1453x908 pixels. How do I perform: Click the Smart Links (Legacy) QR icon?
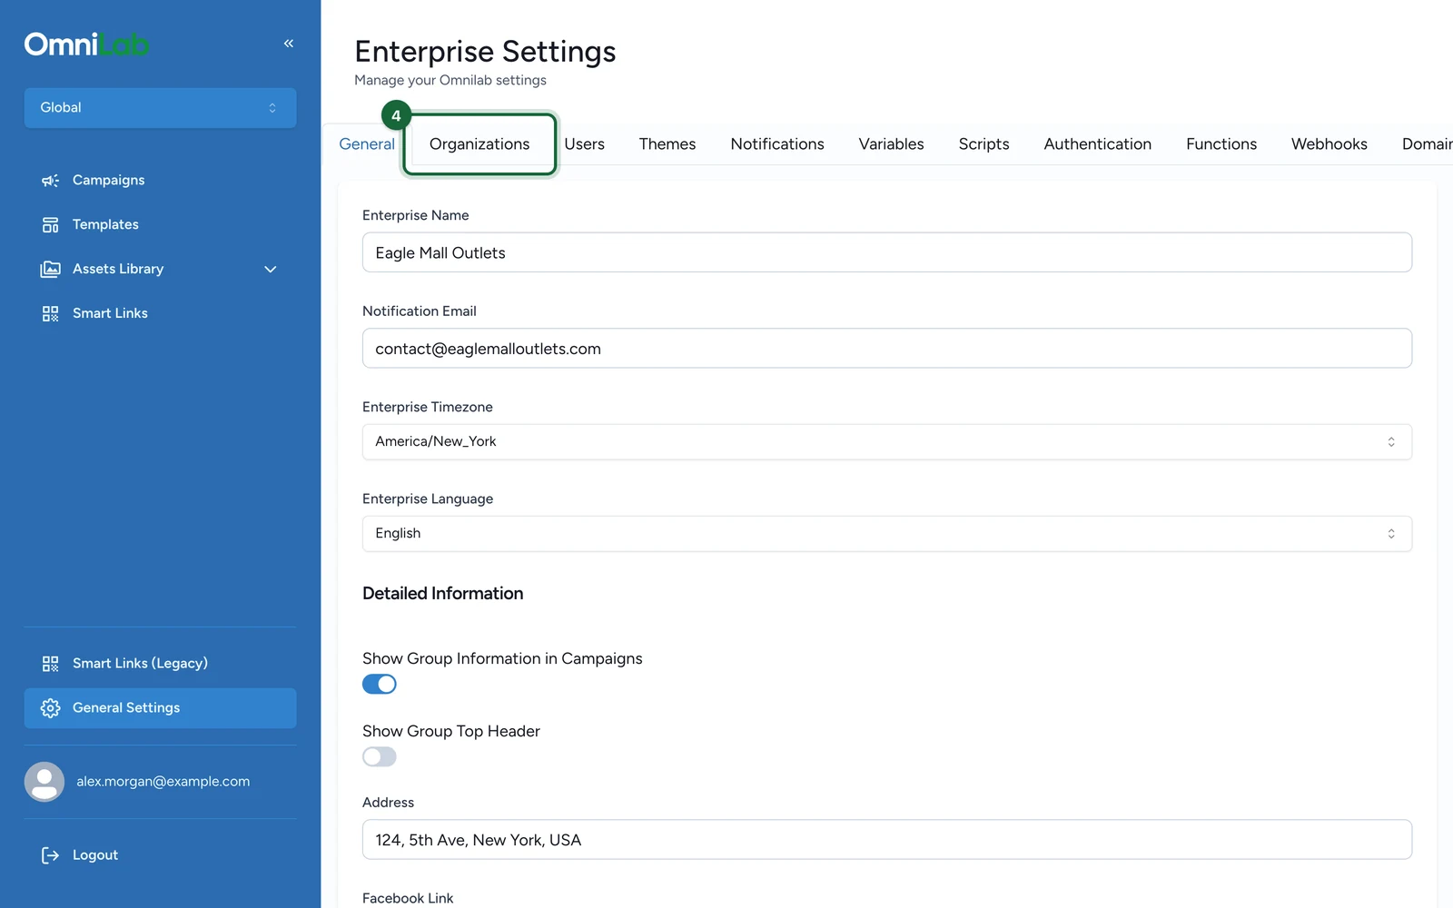[x=50, y=664]
